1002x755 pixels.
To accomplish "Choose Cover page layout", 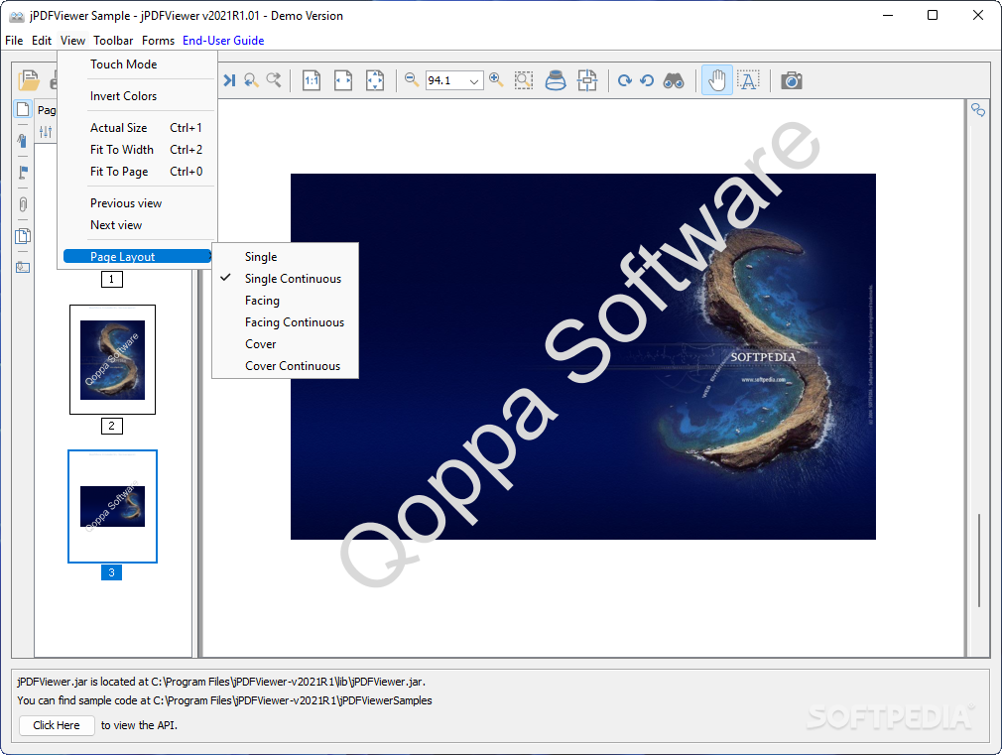I will pos(286,344).
